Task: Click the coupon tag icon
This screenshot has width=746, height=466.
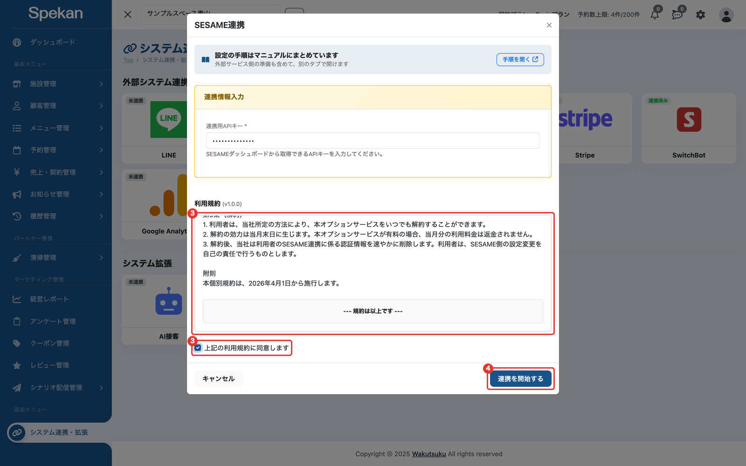Action: point(17,343)
